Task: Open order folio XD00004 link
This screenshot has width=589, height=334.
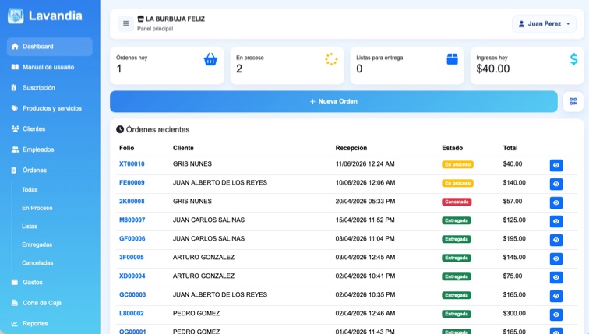Action: pyautogui.click(x=132, y=276)
